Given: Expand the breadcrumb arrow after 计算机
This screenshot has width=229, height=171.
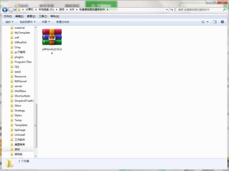Looking at the screenshot, I should coord(36,9).
